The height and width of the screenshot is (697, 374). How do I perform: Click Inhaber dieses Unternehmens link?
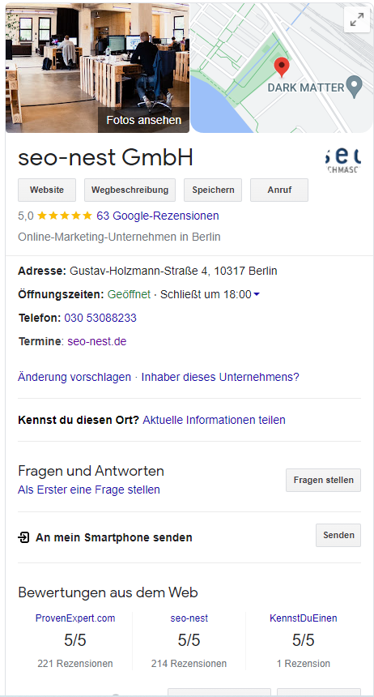tap(220, 378)
